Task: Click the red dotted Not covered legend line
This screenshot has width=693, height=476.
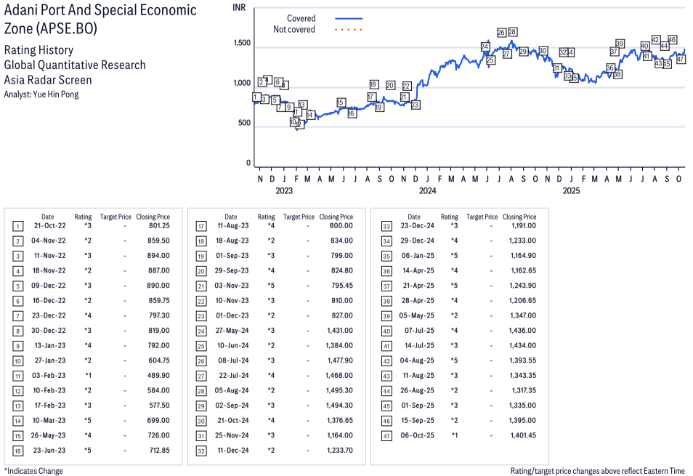Action: pyautogui.click(x=349, y=30)
